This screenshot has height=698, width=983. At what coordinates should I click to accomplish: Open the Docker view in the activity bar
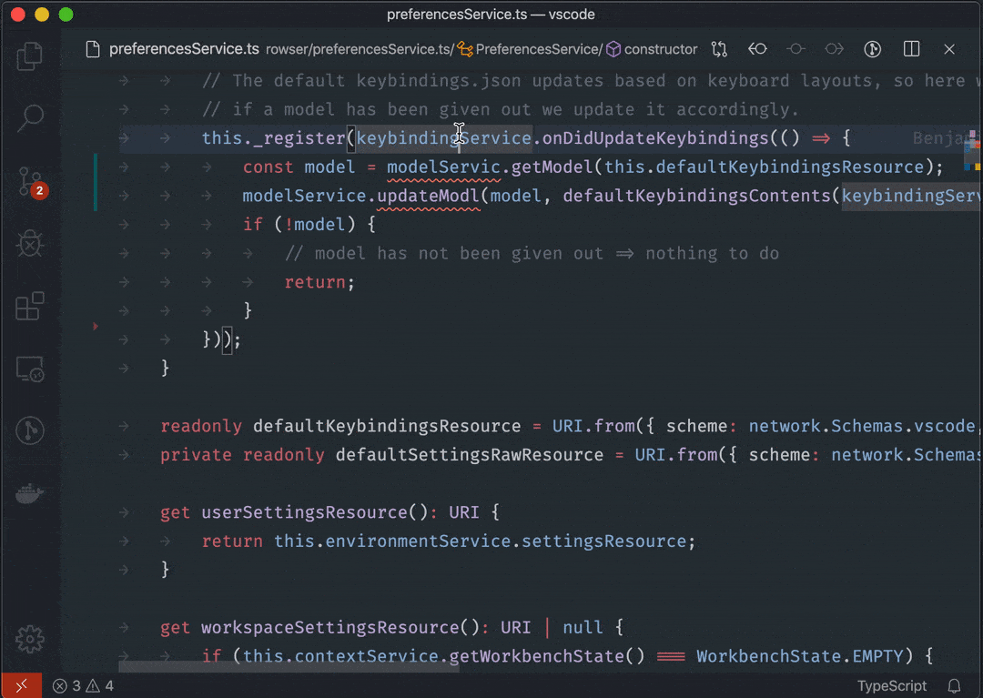click(x=30, y=493)
